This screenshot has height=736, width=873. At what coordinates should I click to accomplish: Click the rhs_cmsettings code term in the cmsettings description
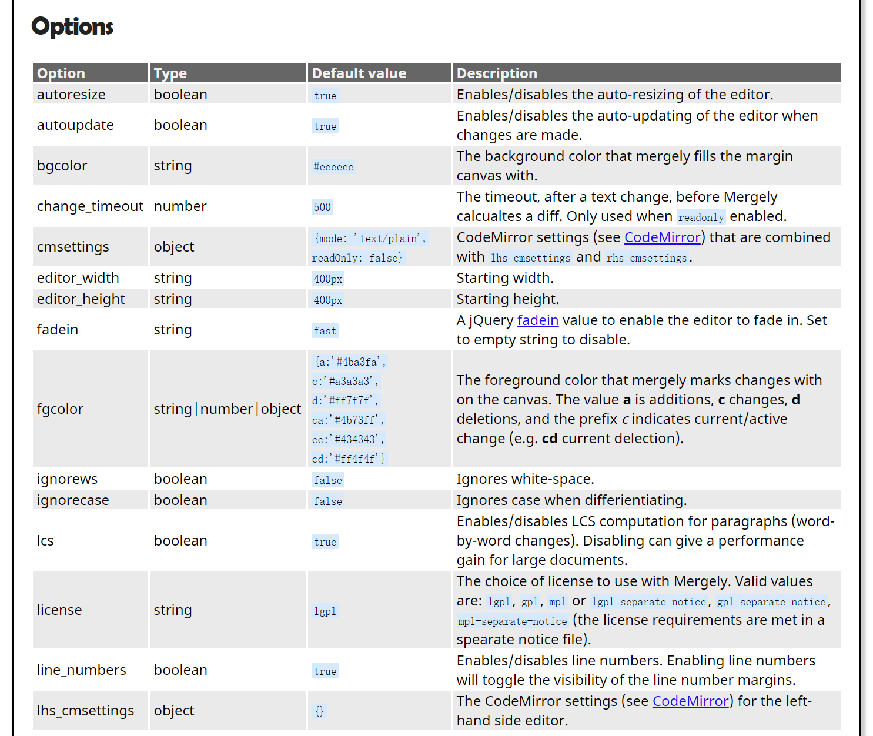click(647, 258)
